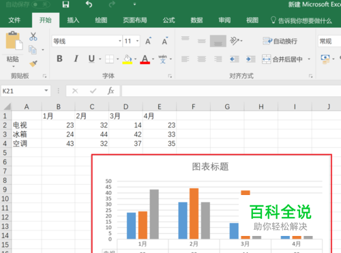This screenshot has height=253, width=341.
Task: Open Quick Access Toolbar customize arrow
Action: pos(134,4)
